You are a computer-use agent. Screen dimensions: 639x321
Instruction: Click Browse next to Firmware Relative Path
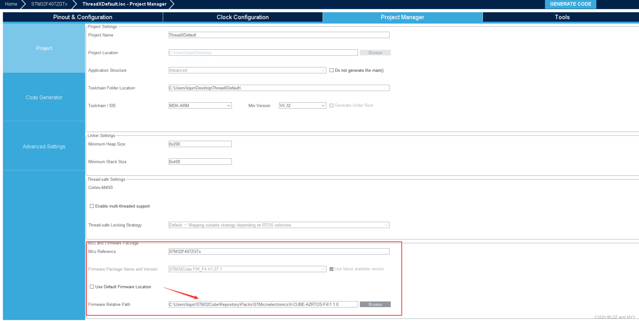coord(375,304)
